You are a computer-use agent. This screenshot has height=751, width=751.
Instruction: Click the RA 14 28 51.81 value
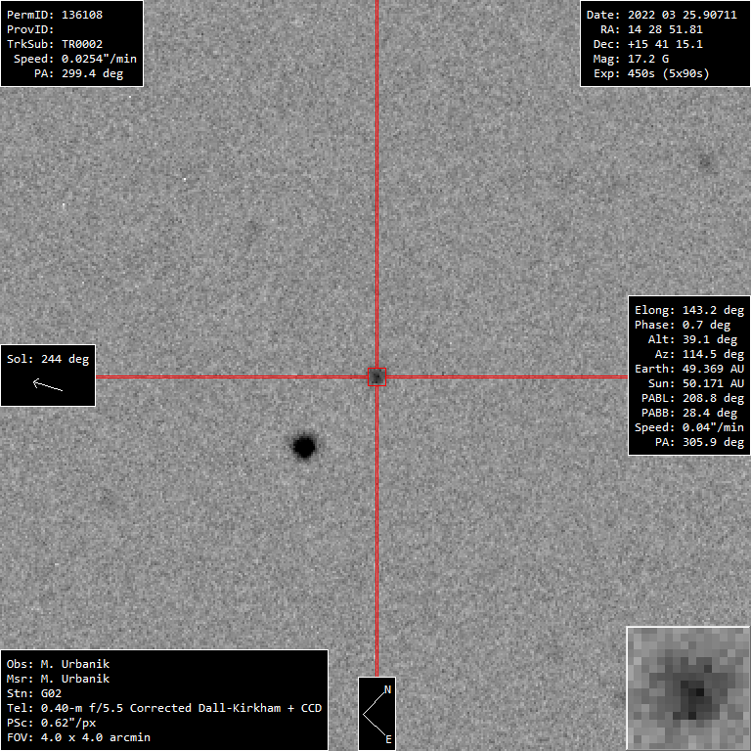652,29
